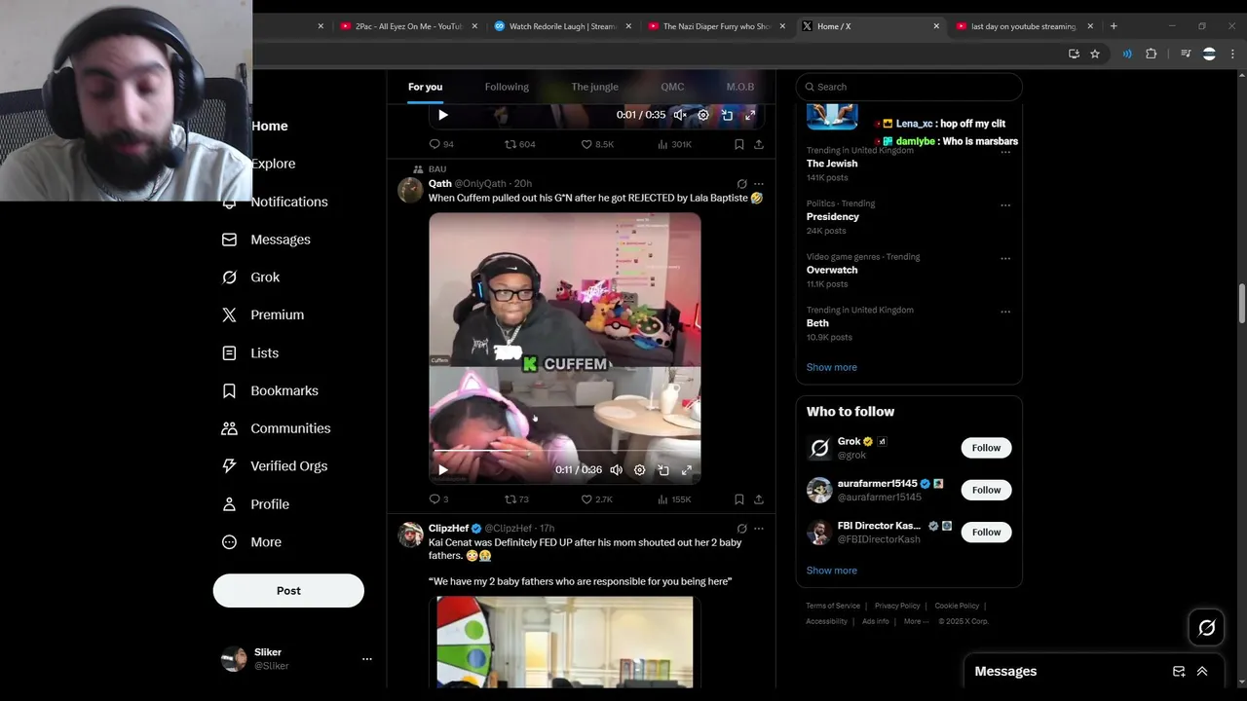The height and width of the screenshot is (701, 1247).
Task: Open options for Overwatch trend
Action: point(1005,259)
